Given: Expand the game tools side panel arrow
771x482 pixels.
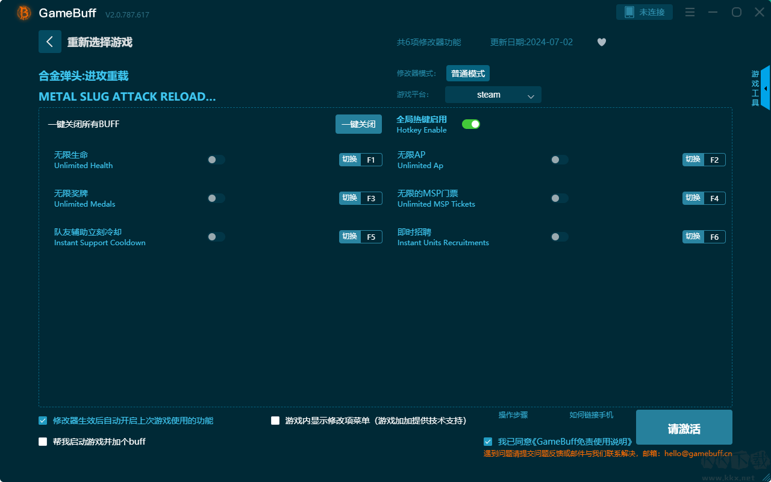Looking at the screenshot, I should (x=765, y=89).
